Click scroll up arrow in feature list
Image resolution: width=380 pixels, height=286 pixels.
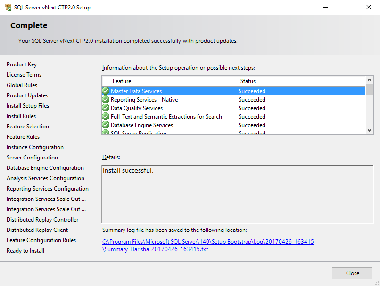pyautogui.click(x=369, y=80)
